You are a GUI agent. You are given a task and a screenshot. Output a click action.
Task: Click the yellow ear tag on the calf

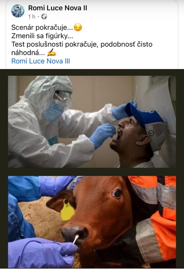tap(68, 210)
